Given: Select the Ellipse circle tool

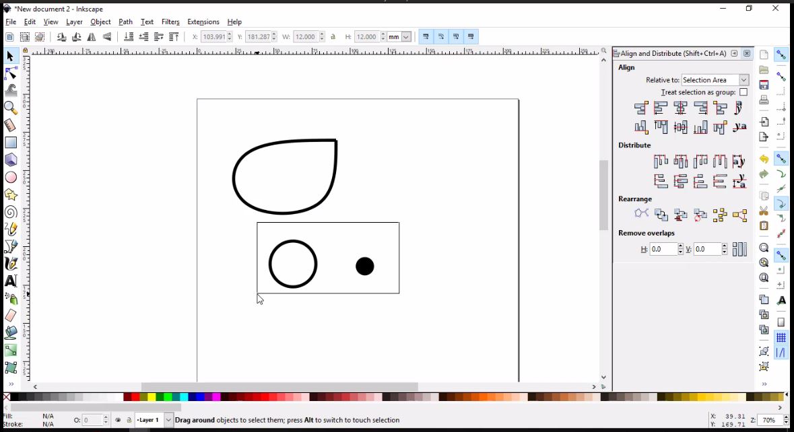Looking at the screenshot, I should point(11,177).
